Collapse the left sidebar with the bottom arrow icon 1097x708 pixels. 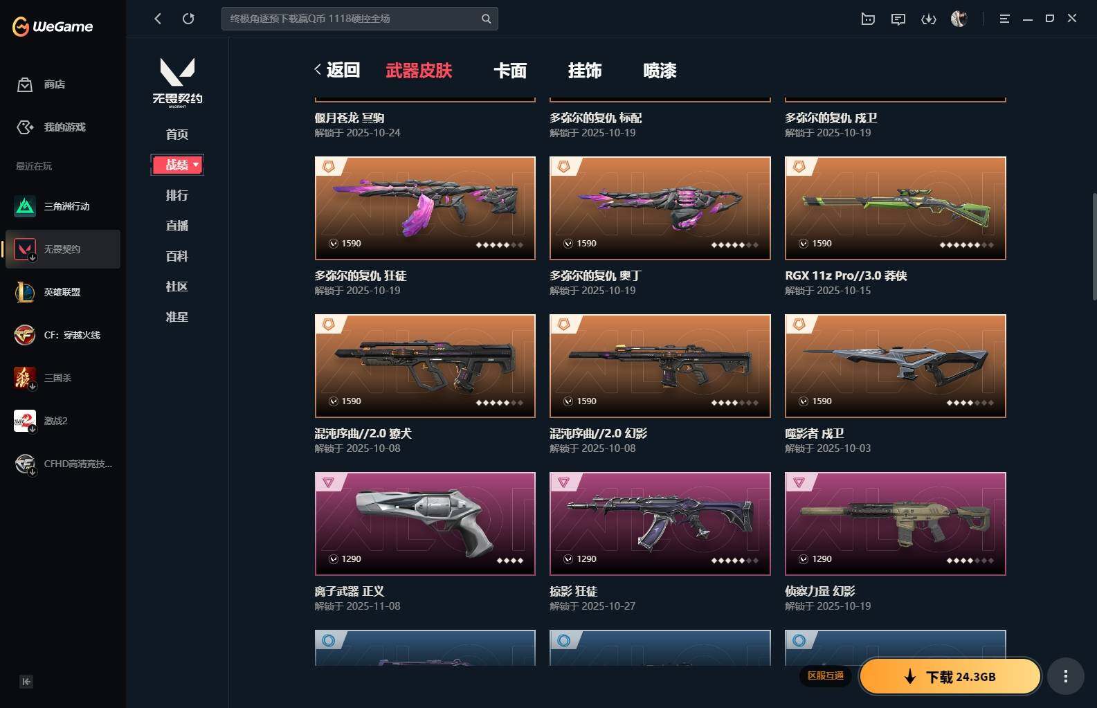click(26, 682)
